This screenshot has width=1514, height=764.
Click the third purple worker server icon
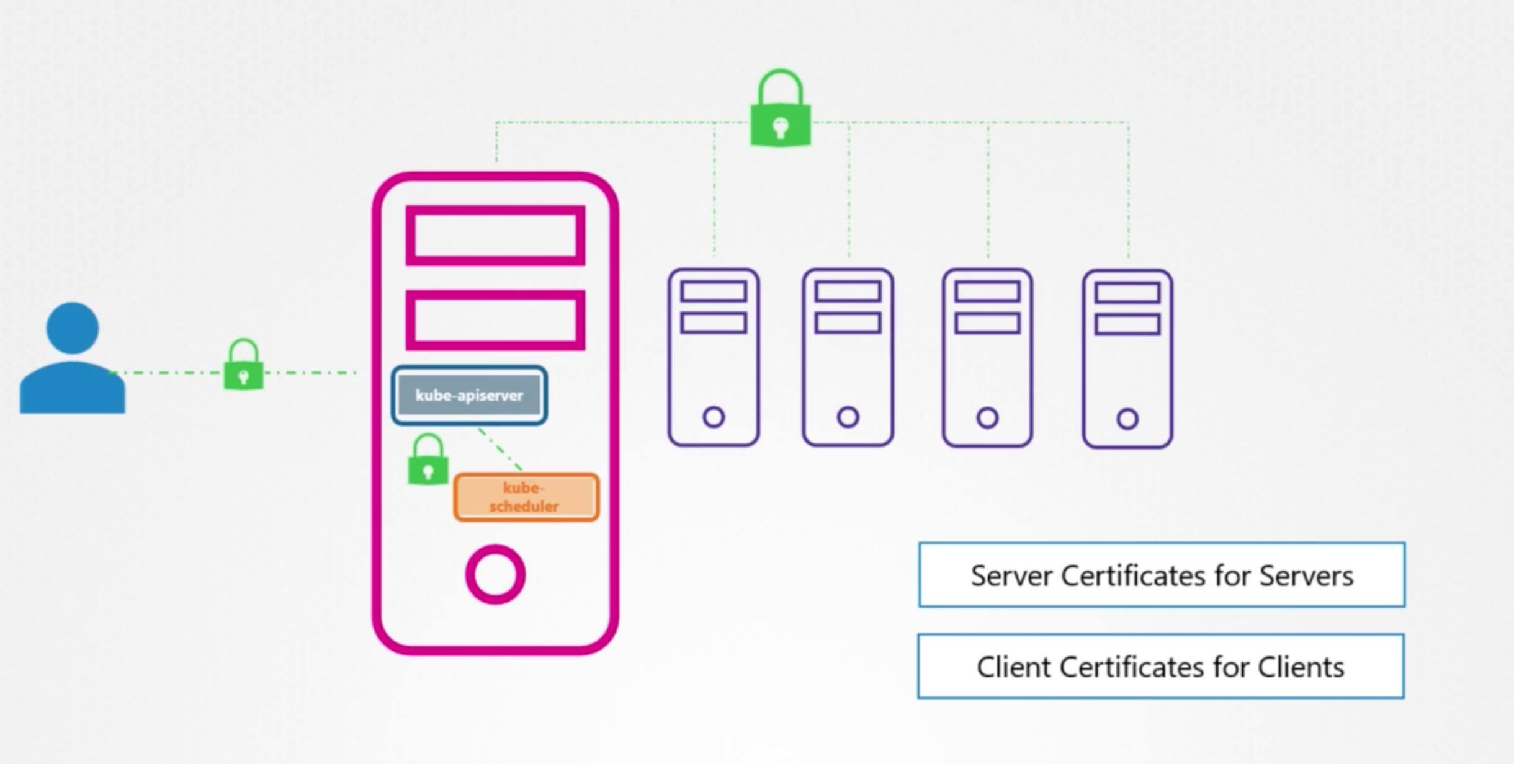click(x=987, y=358)
